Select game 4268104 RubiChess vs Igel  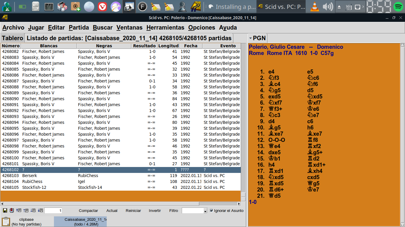point(120,181)
